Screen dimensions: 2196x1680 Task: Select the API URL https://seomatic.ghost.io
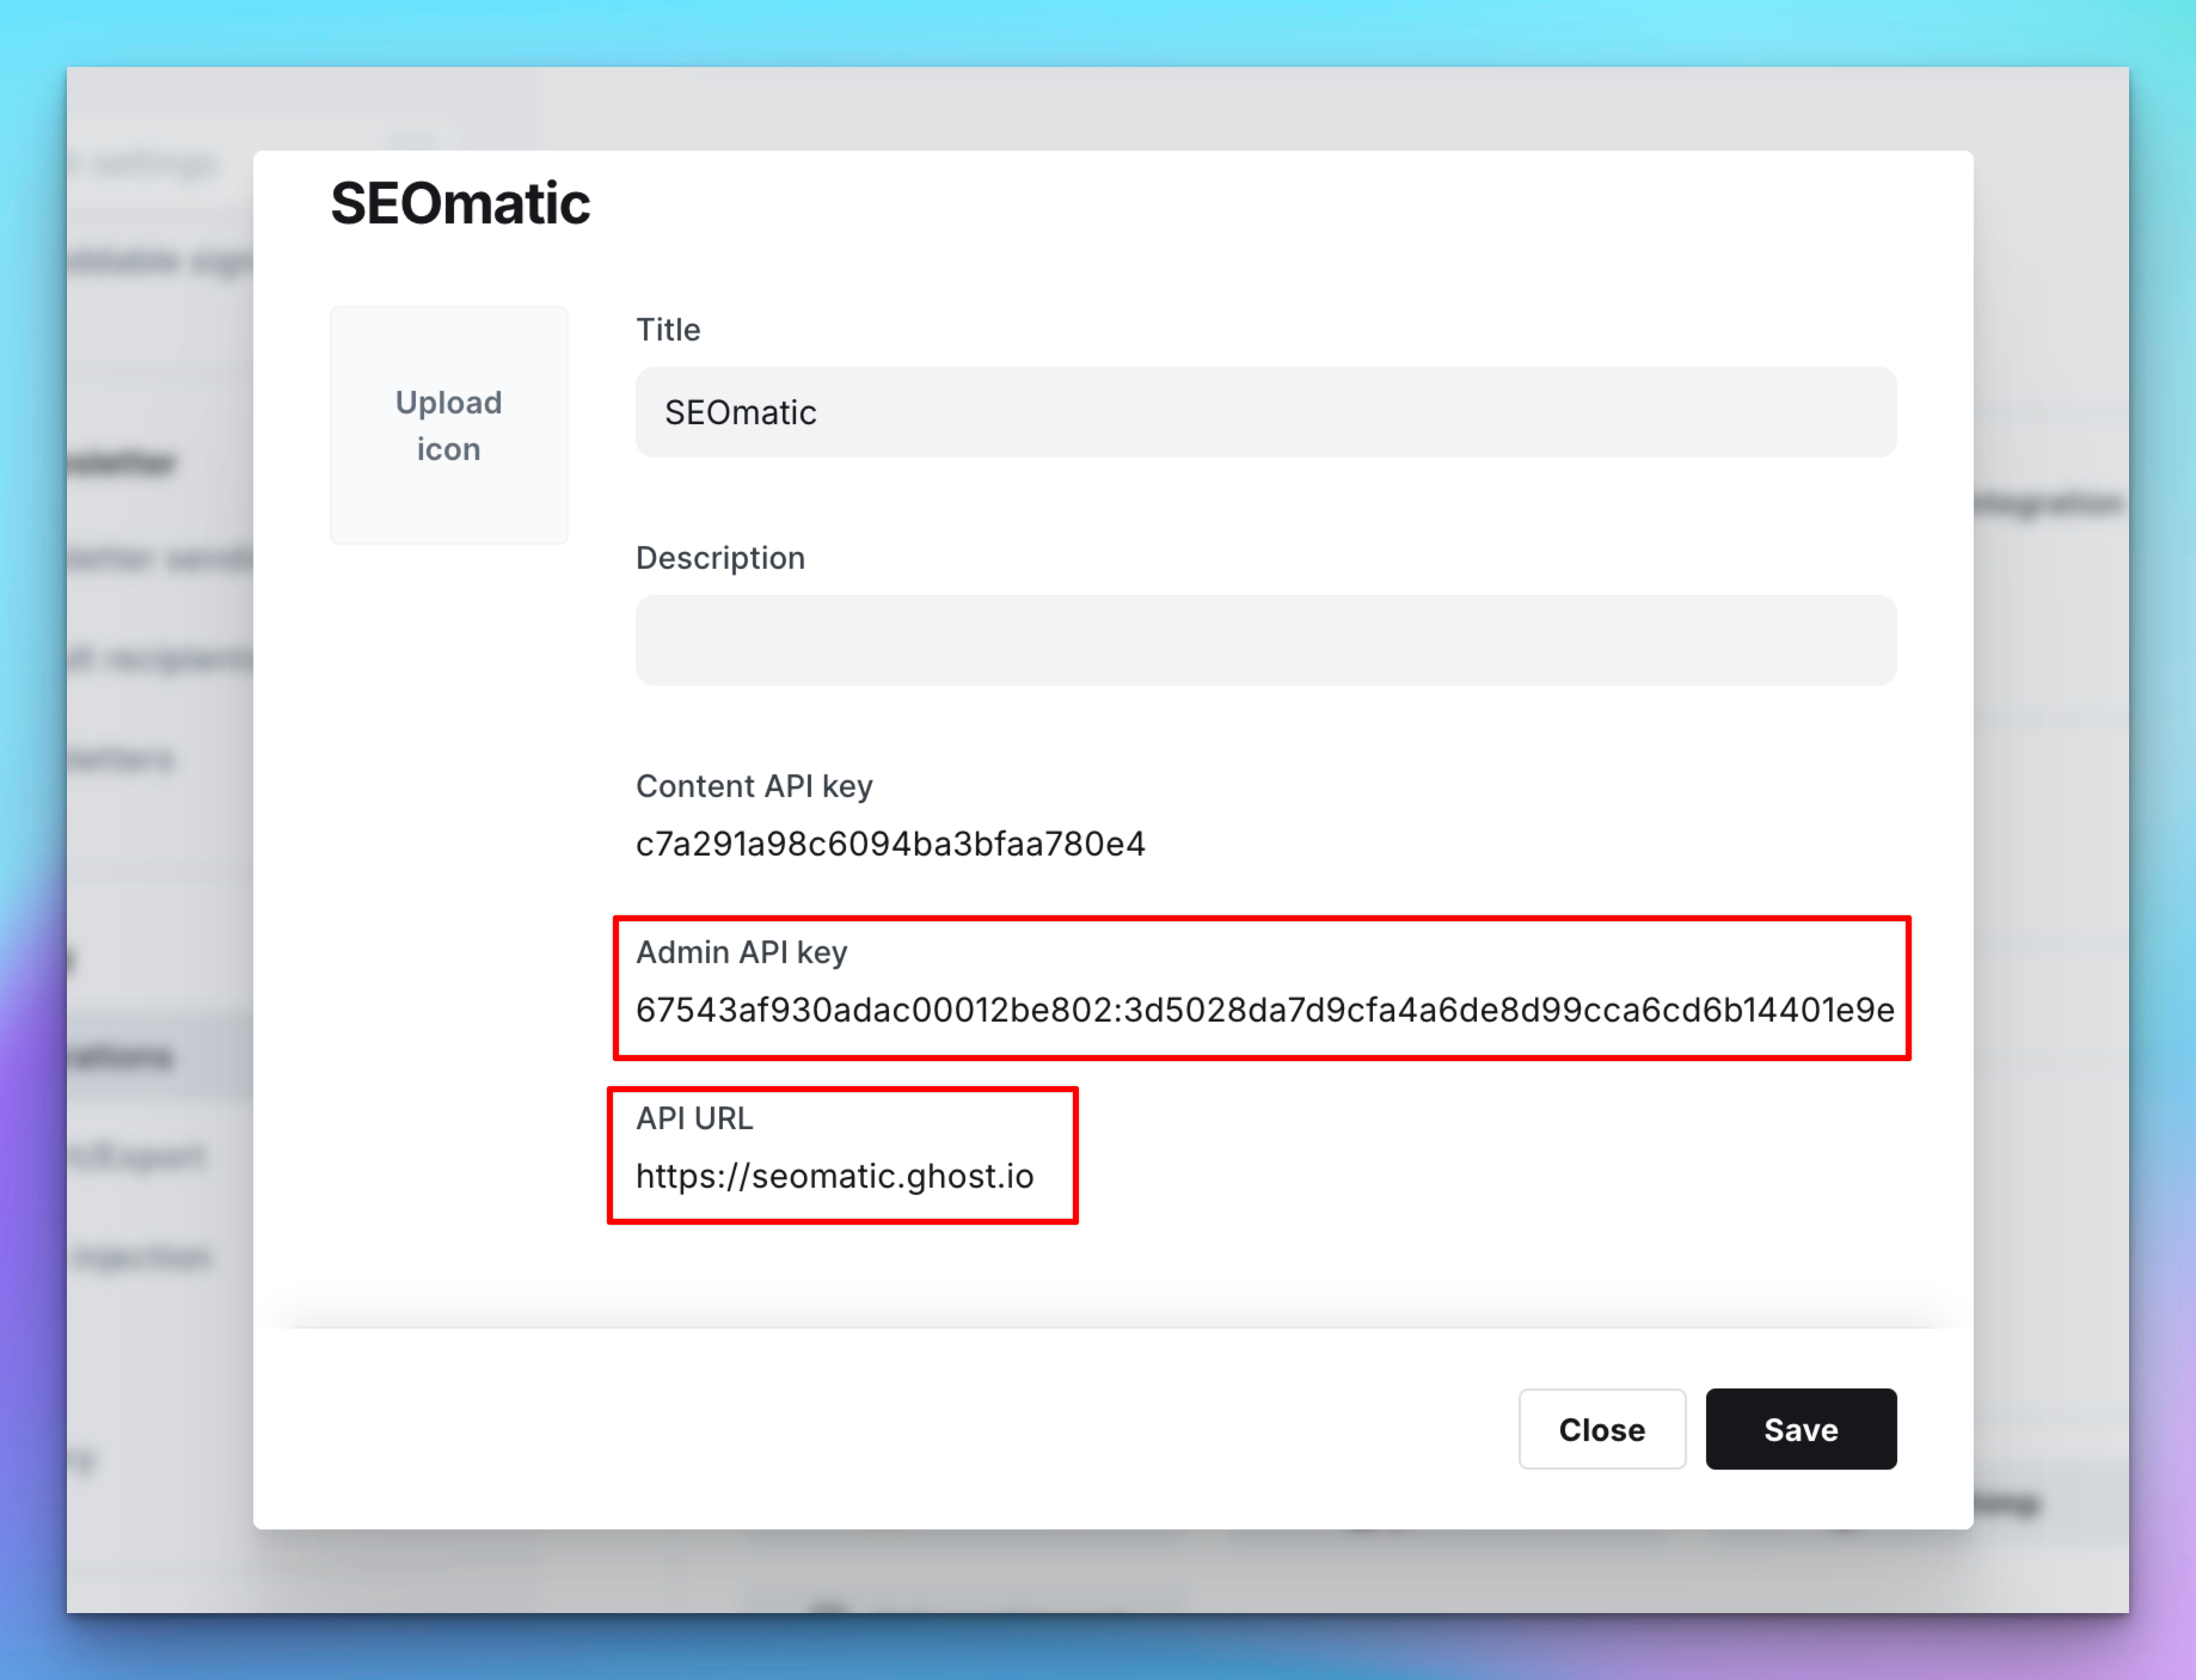coord(835,1176)
